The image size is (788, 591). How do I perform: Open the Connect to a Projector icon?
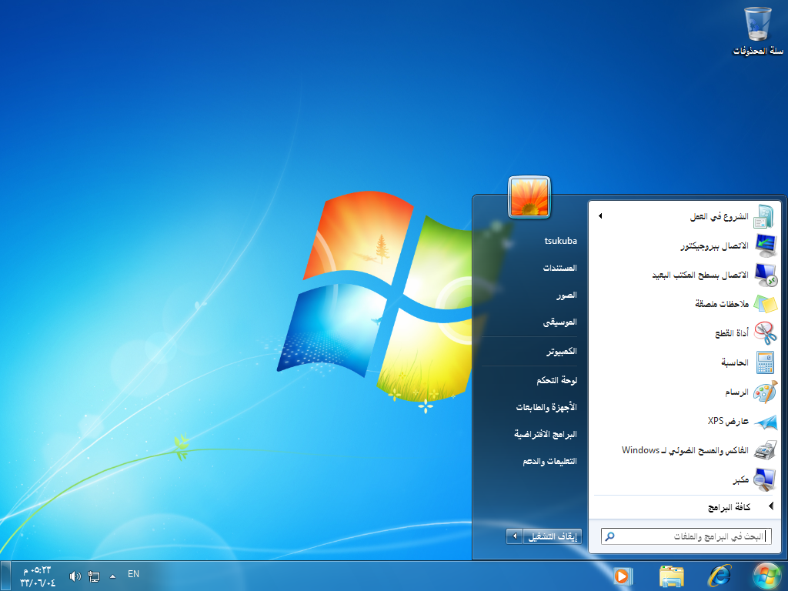[x=764, y=245]
